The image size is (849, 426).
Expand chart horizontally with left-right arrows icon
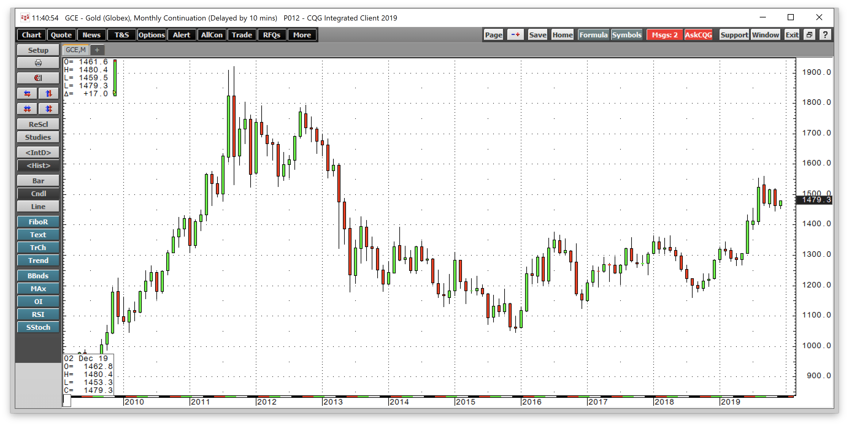tap(27, 93)
